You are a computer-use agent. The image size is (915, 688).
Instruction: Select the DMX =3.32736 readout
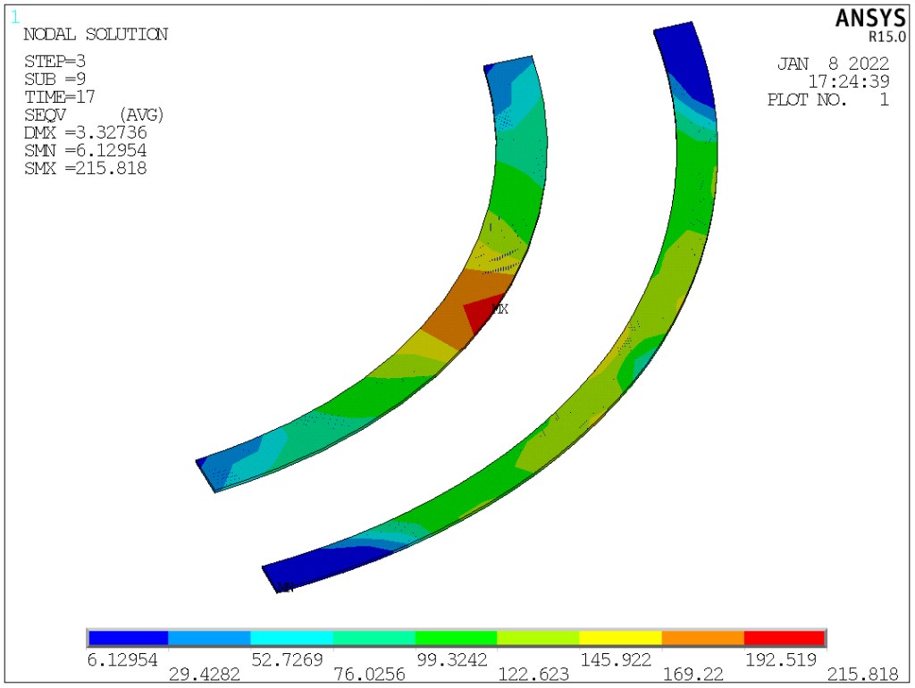[x=86, y=132]
